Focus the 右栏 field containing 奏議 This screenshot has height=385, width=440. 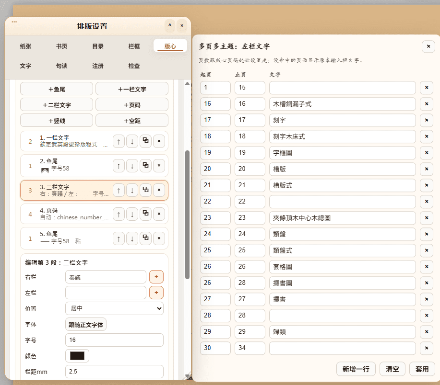tap(106, 277)
